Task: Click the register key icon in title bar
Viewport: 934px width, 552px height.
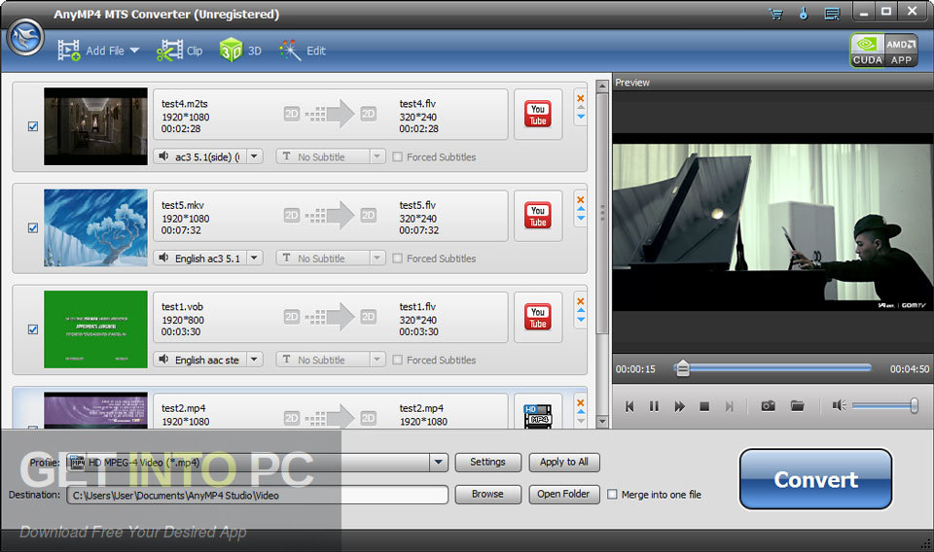Action: coord(804,13)
